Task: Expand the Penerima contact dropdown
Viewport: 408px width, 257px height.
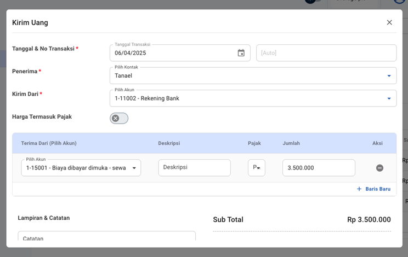Action: [389, 76]
